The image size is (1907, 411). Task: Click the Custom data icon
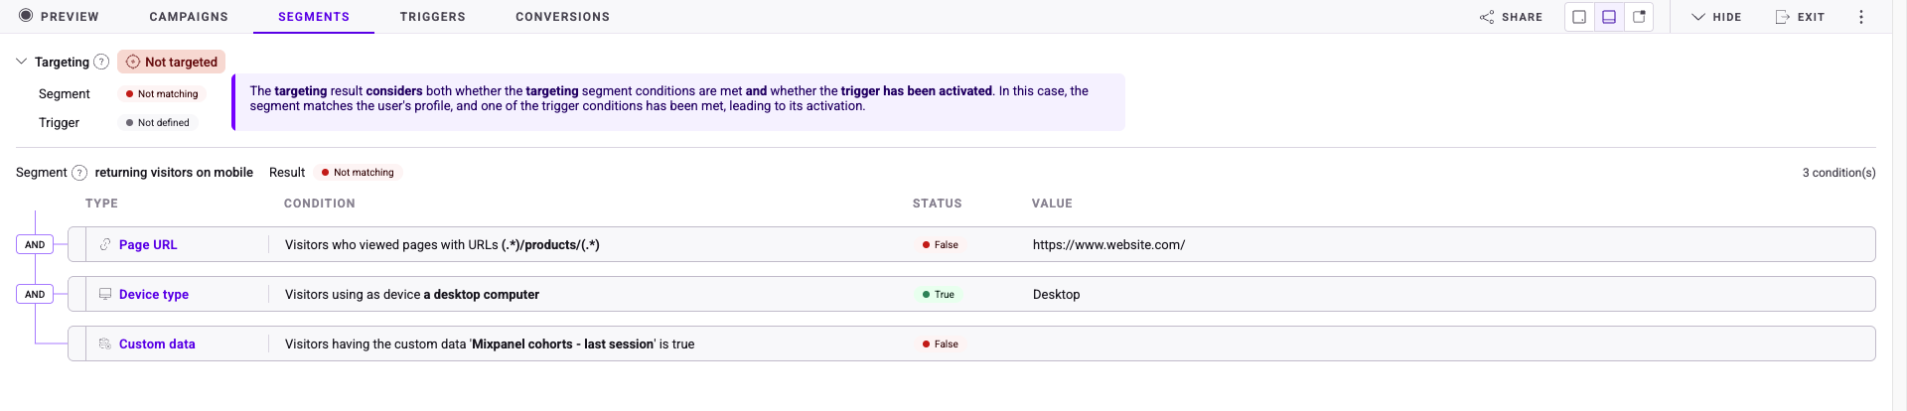105,343
